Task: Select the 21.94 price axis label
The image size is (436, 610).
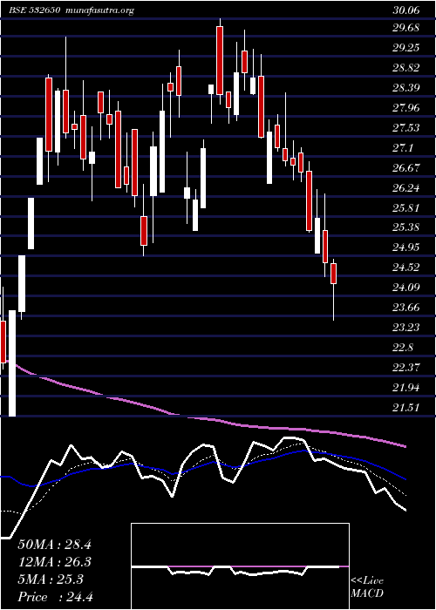Action: point(405,388)
